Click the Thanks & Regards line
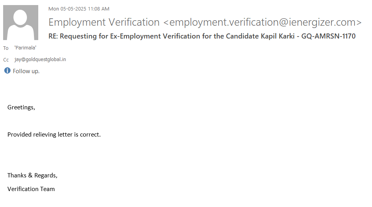372x207 pixels. [32, 175]
